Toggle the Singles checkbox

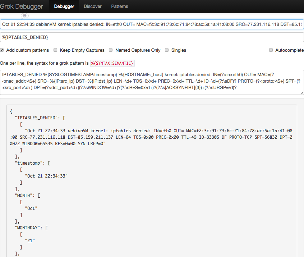(x=167, y=50)
